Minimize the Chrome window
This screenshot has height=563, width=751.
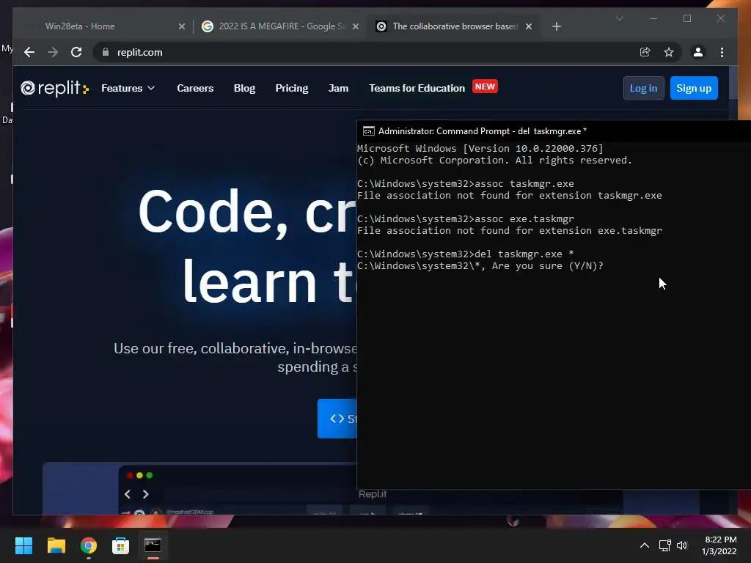click(x=653, y=18)
